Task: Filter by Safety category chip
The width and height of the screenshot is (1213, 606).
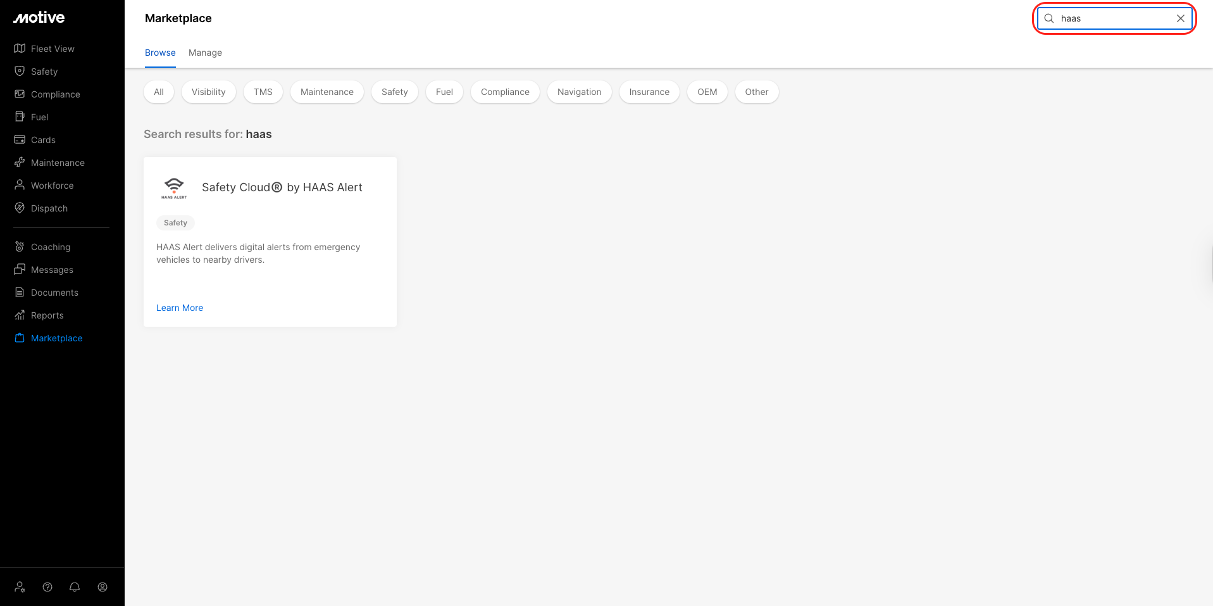Action: 395,92
